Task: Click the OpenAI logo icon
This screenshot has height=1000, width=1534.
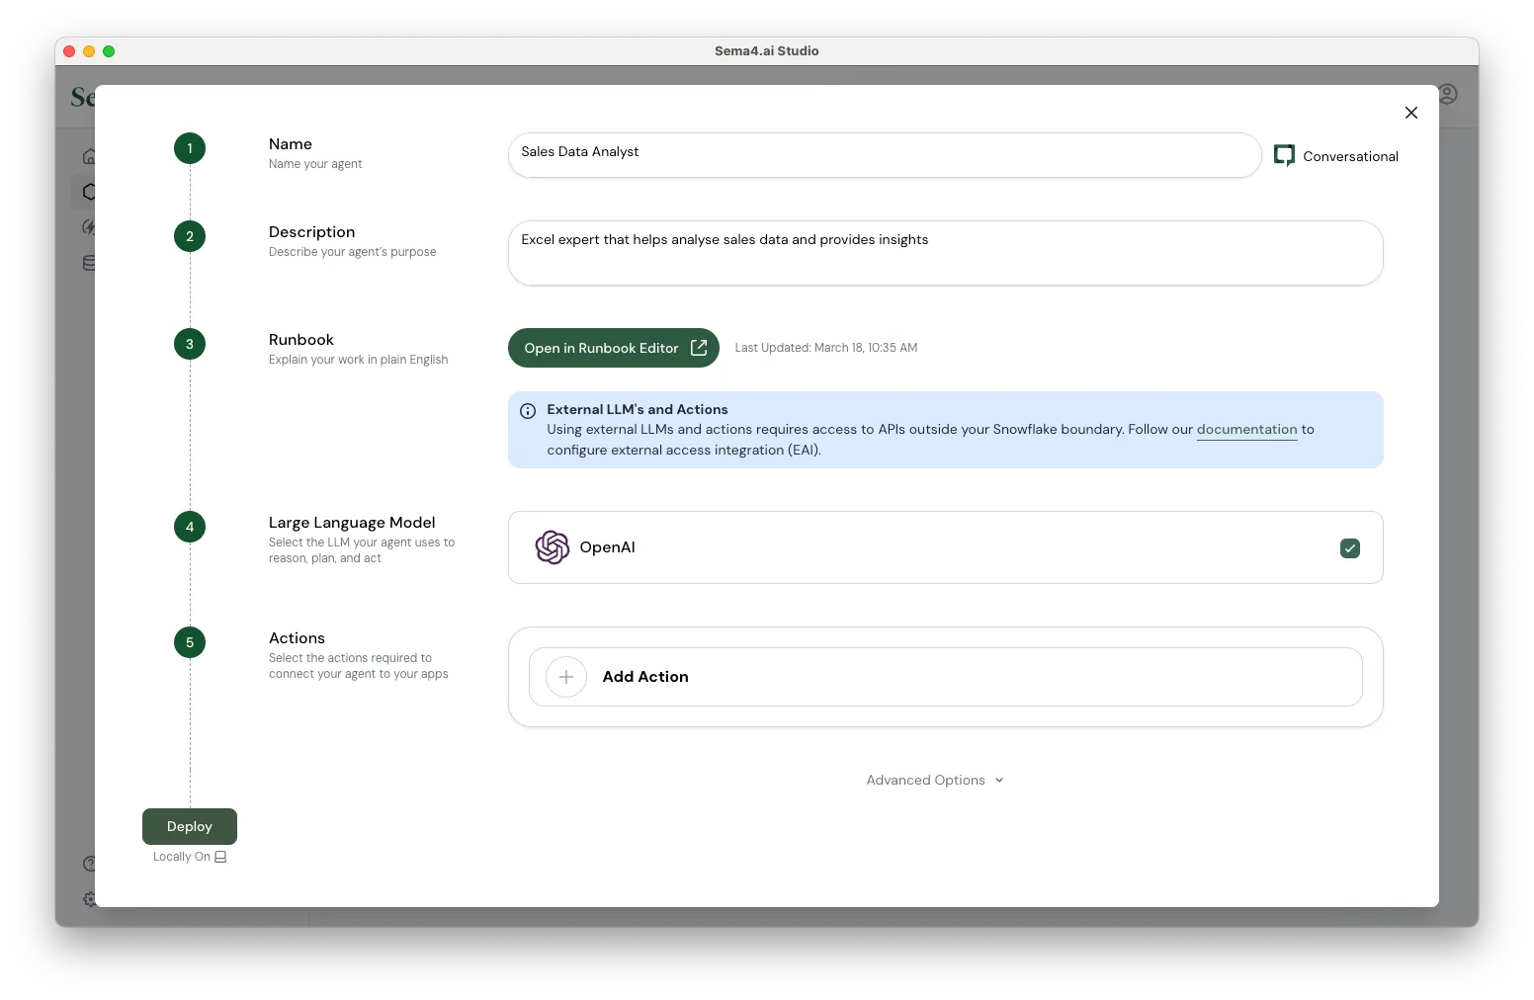Action: point(553,547)
